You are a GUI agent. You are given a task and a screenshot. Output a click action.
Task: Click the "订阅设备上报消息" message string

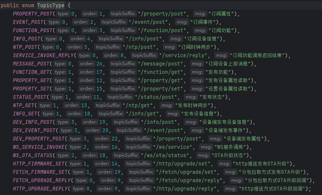228,64
